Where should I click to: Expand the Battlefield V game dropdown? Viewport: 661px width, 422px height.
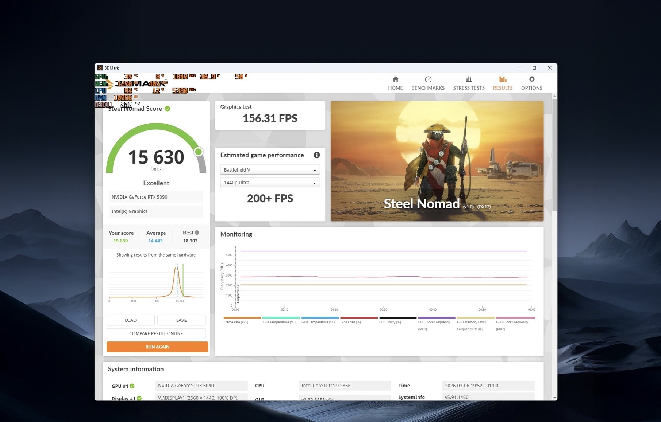pyautogui.click(x=270, y=170)
